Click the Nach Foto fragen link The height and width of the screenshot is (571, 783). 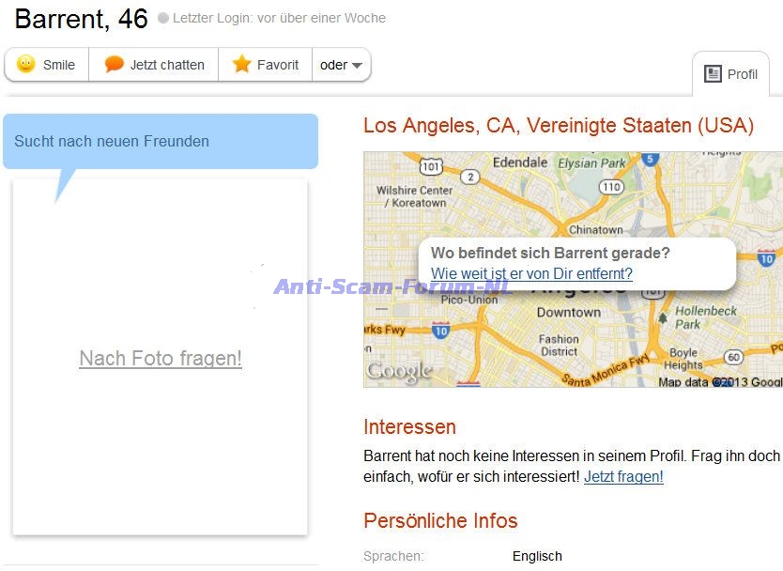(161, 358)
